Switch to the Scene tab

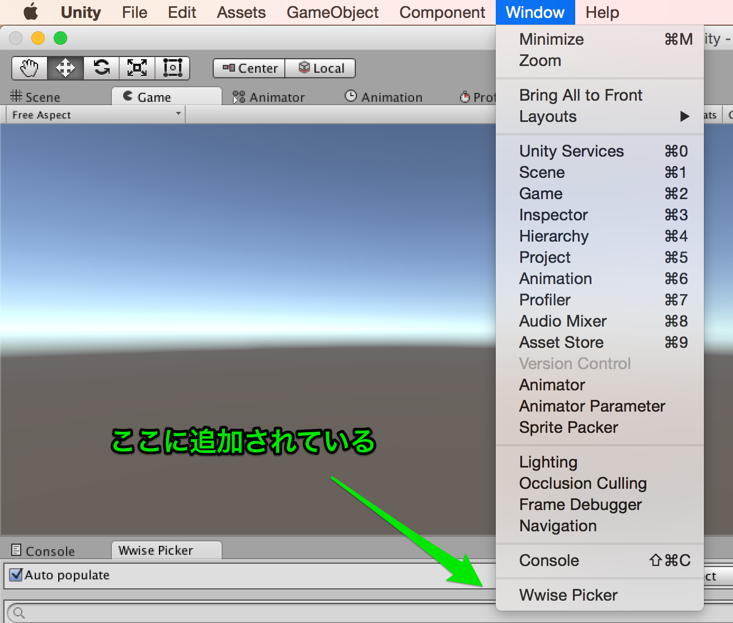(x=35, y=97)
